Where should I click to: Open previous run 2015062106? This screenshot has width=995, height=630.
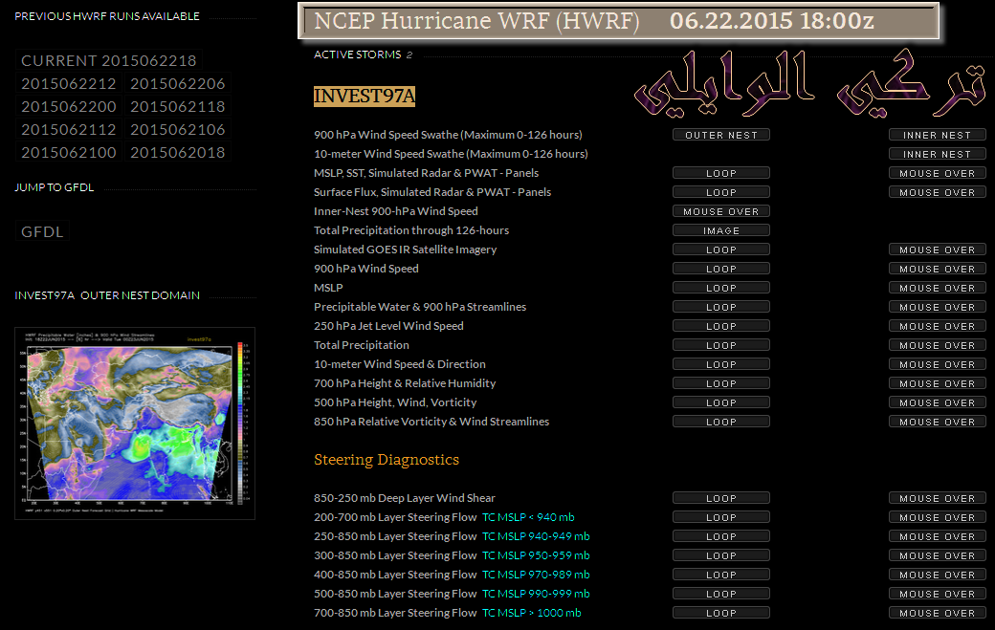click(x=178, y=129)
